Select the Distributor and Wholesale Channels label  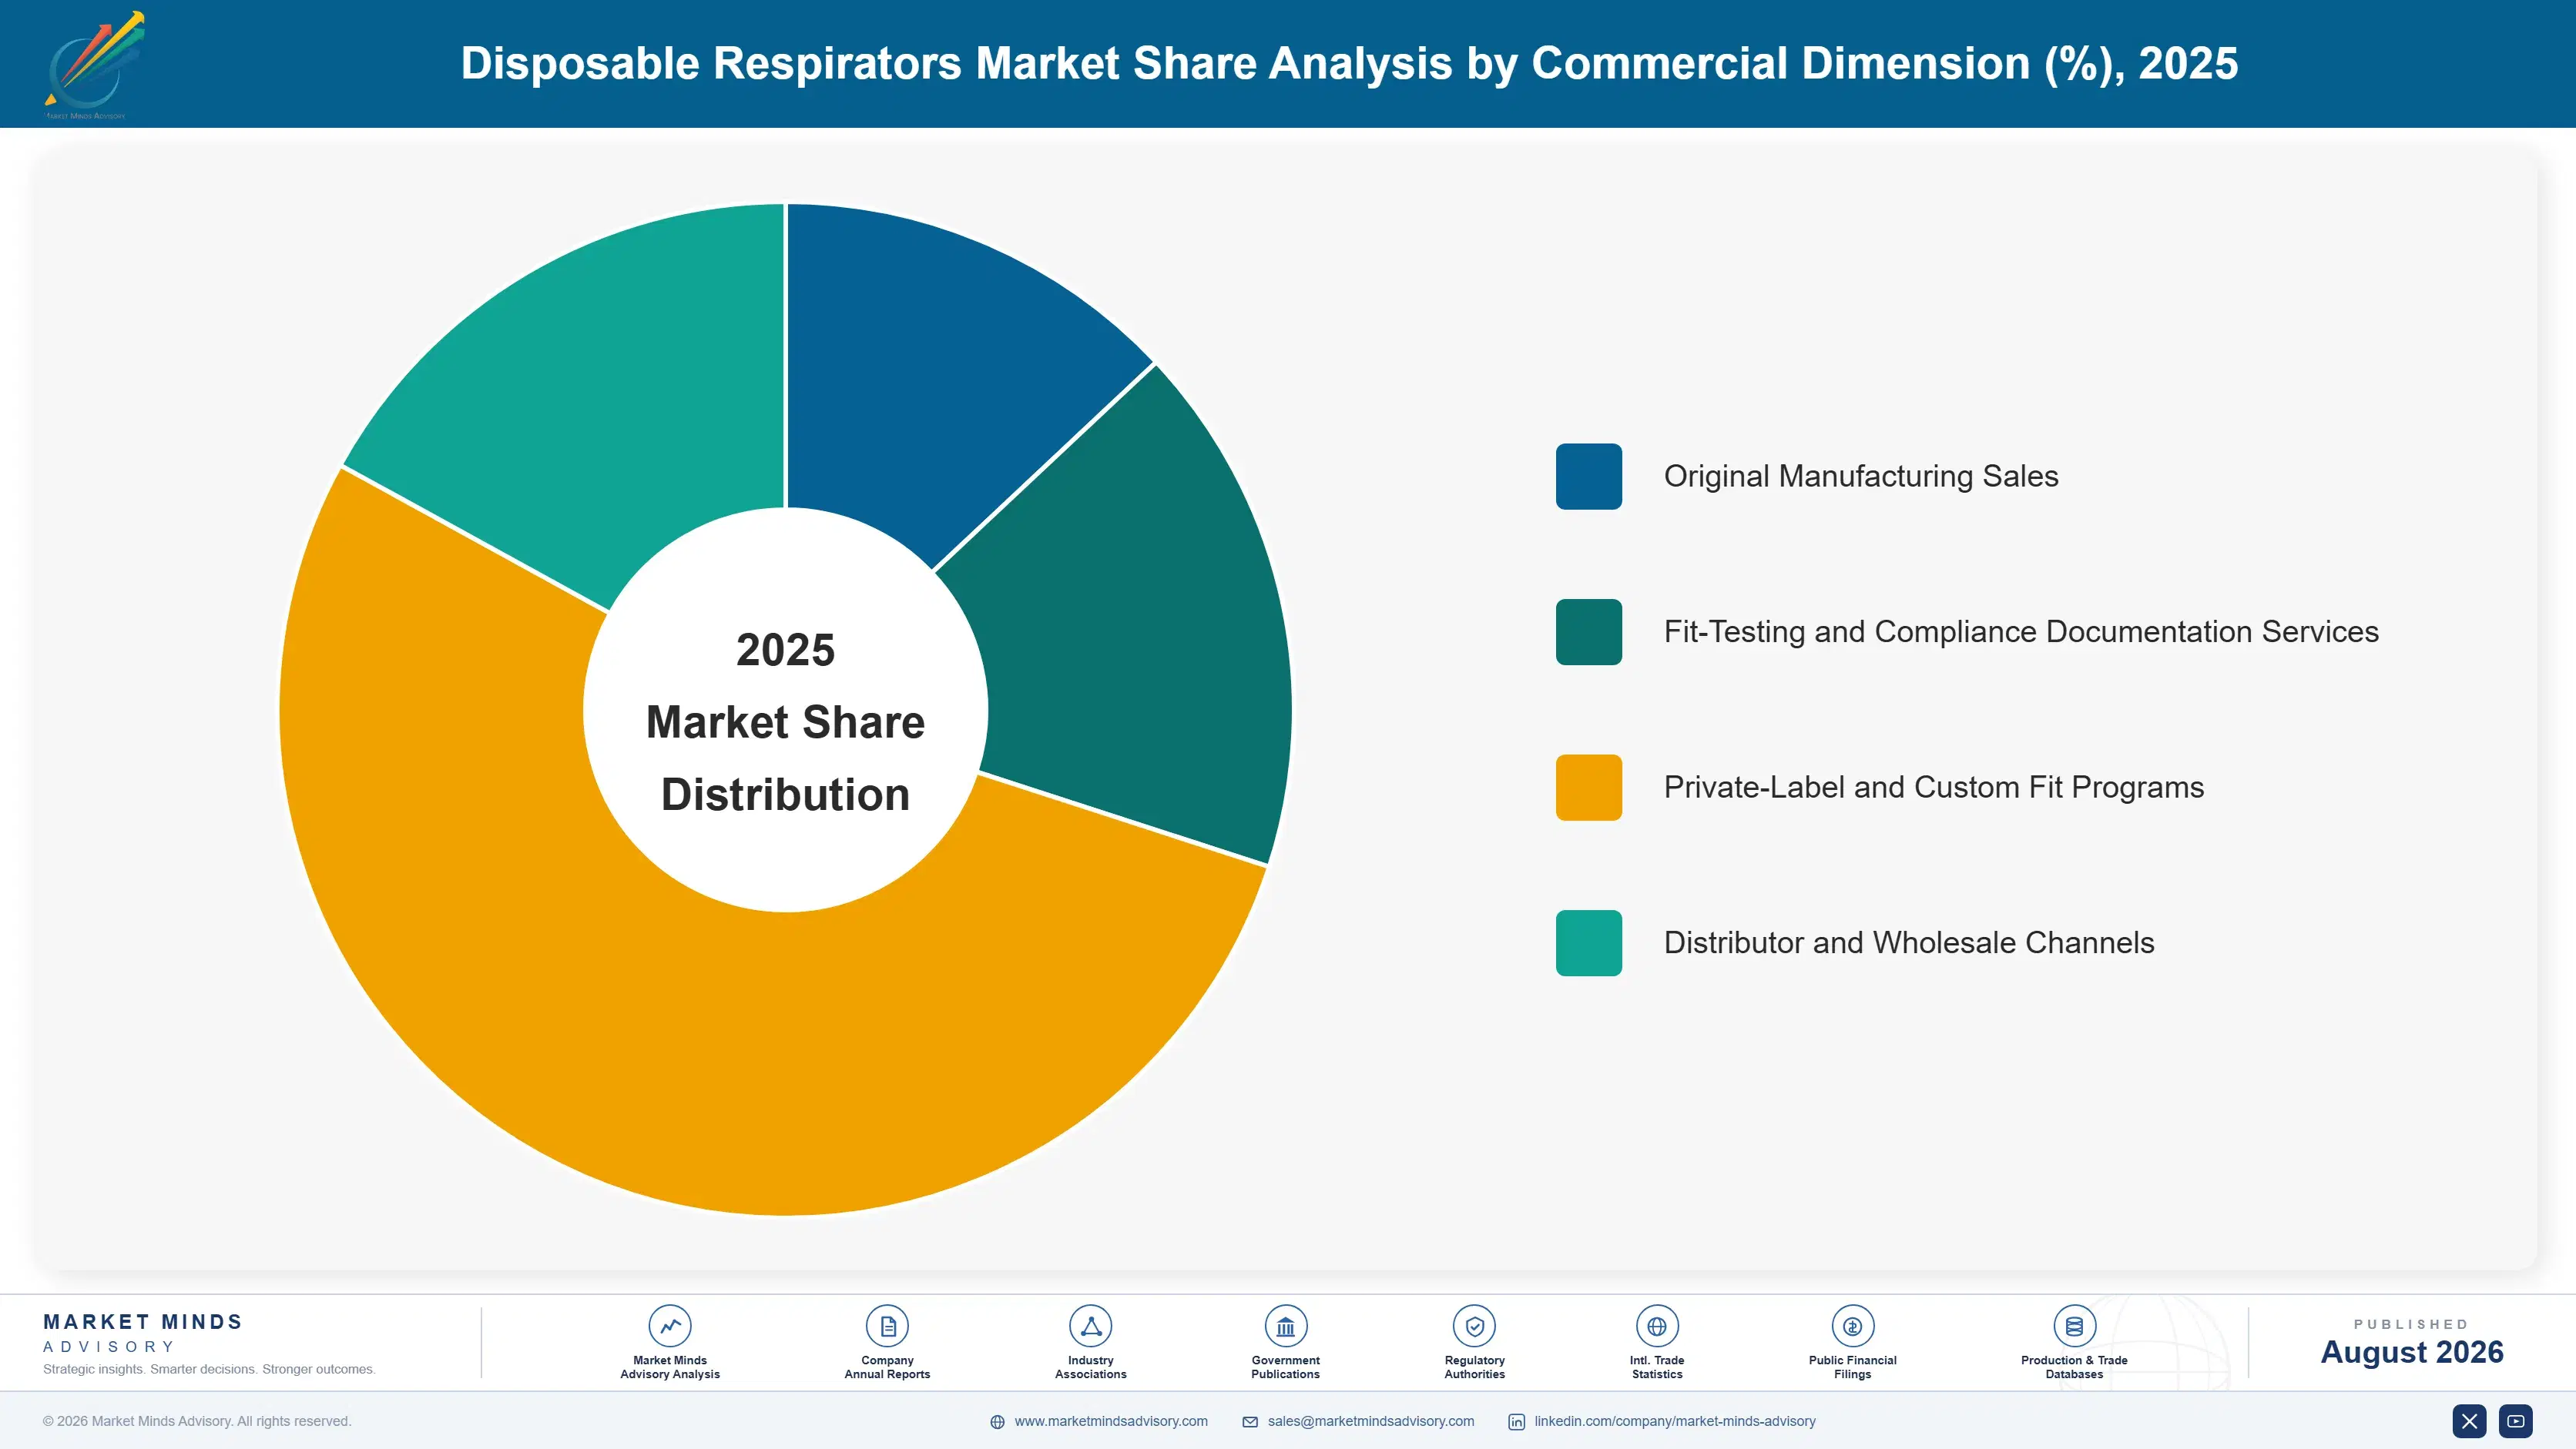1909,942
